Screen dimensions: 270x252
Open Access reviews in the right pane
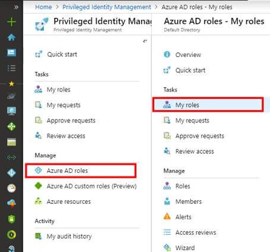point(190,232)
